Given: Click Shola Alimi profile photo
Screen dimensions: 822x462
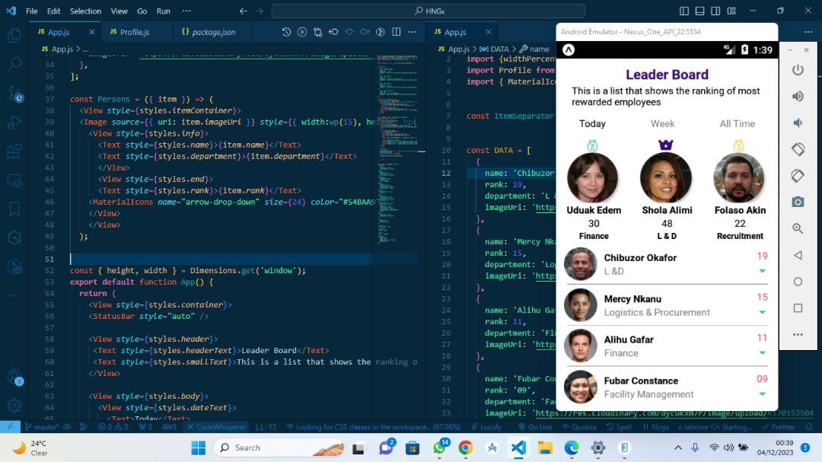Looking at the screenshot, I should [666, 178].
